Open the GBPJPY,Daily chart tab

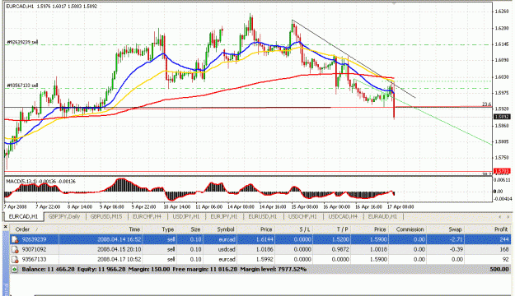pyautogui.click(x=64, y=217)
